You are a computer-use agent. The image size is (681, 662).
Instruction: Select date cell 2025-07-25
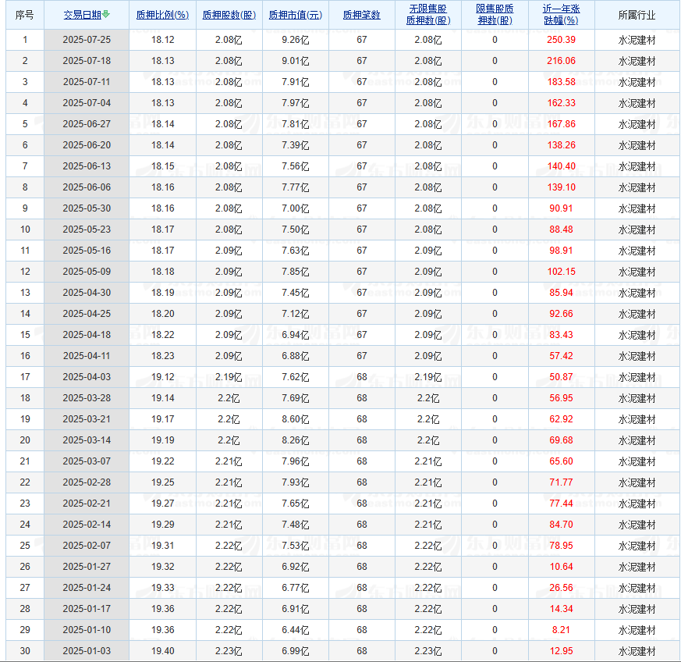pos(87,40)
